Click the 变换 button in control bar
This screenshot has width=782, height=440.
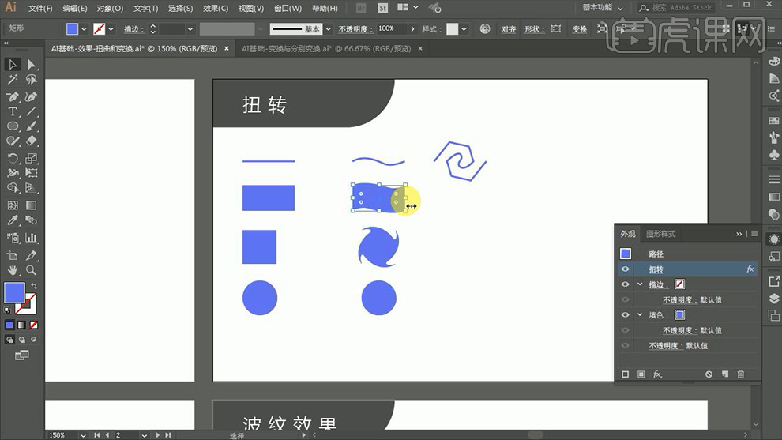[x=579, y=29]
